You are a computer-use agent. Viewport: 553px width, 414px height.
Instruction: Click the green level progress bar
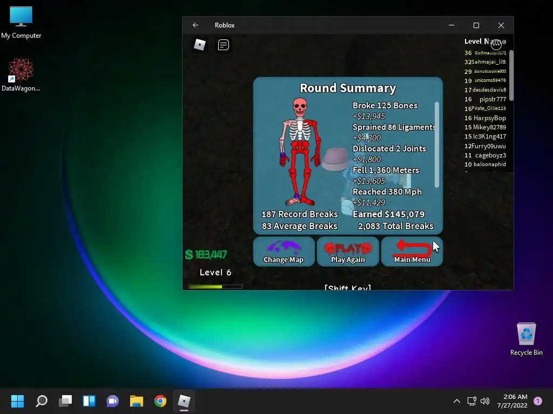pyautogui.click(x=215, y=287)
